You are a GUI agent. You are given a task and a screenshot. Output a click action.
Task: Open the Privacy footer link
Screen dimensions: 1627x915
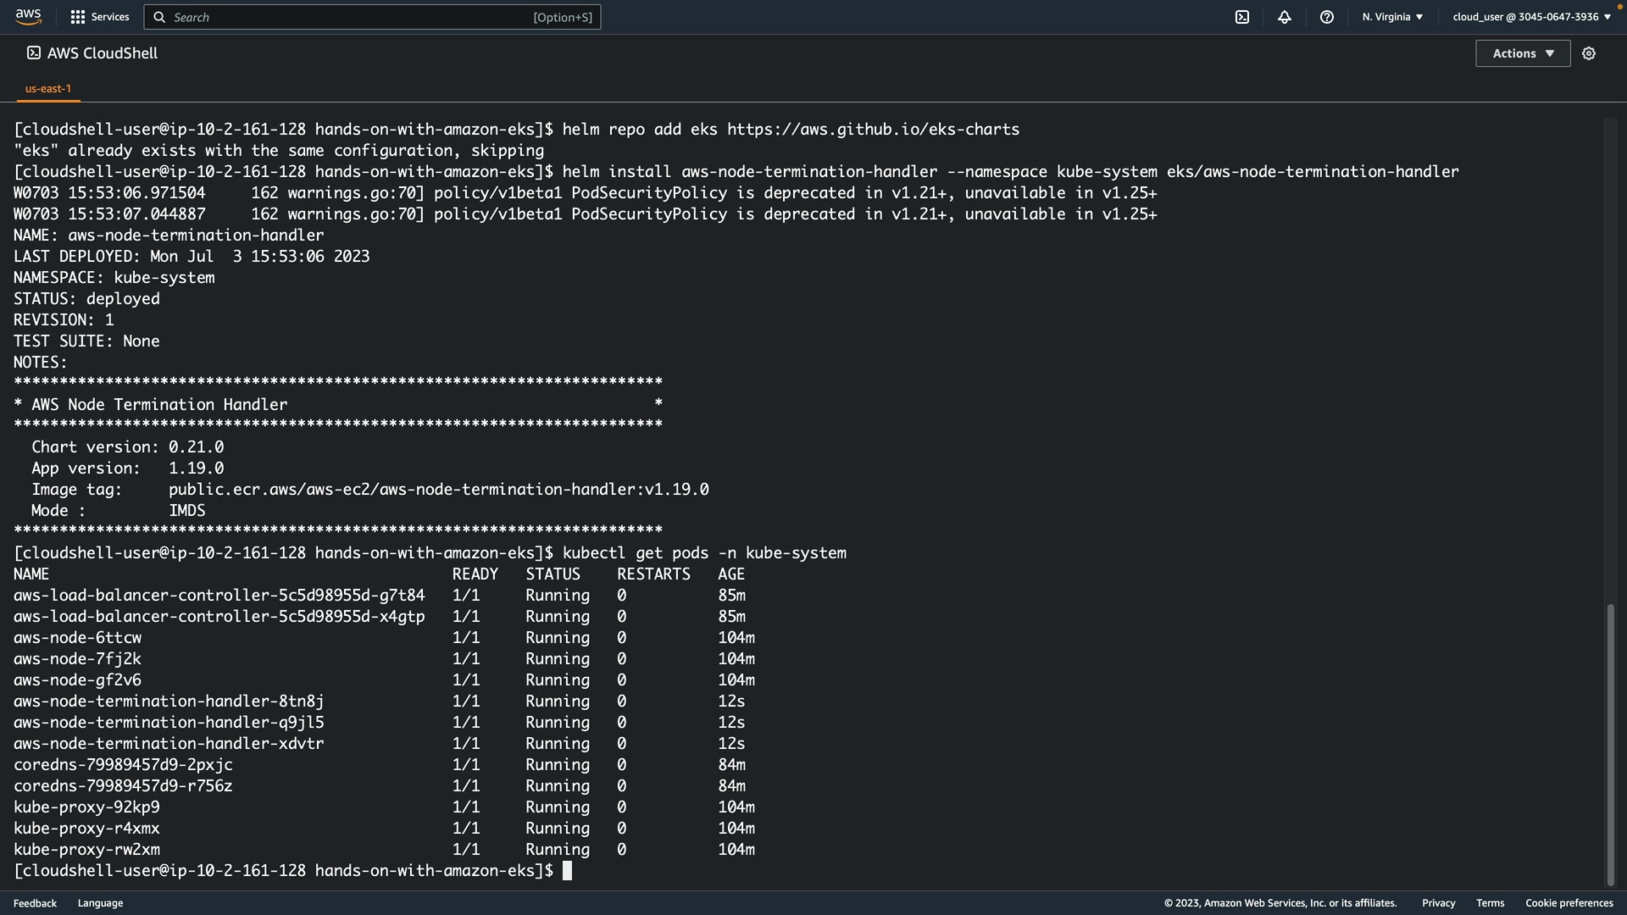tap(1438, 903)
